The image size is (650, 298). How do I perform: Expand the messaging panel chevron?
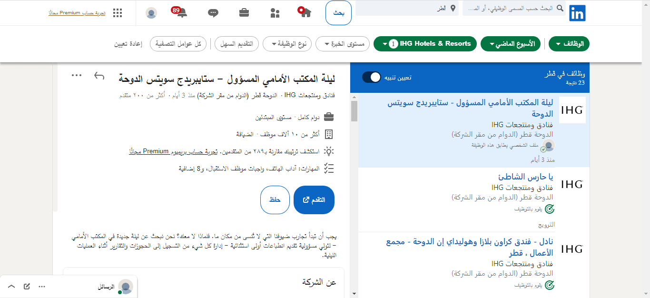coord(11,287)
